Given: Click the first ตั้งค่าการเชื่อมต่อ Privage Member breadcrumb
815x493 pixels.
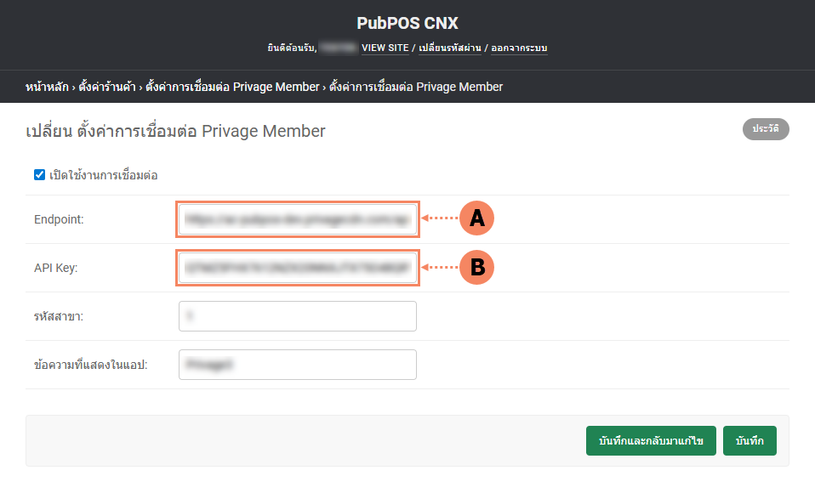Looking at the screenshot, I should pyautogui.click(x=232, y=87).
